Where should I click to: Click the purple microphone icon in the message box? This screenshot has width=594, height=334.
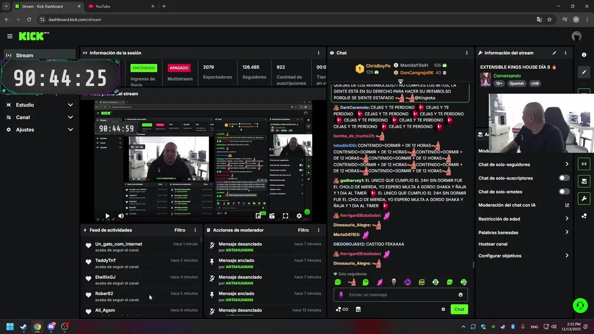(x=341, y=295)
